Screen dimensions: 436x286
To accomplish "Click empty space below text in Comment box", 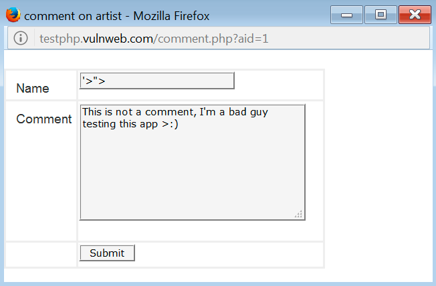I will pyautogui.click(x=193, y=180).
